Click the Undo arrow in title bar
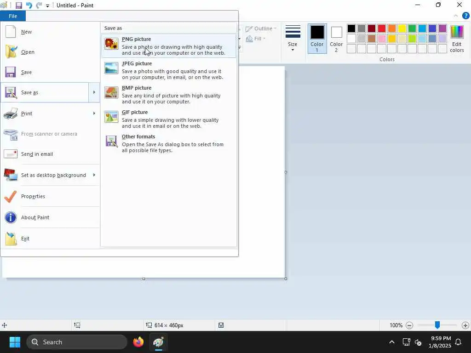The height and width of the screenshot is (353, 471). [x=29, y=6]
